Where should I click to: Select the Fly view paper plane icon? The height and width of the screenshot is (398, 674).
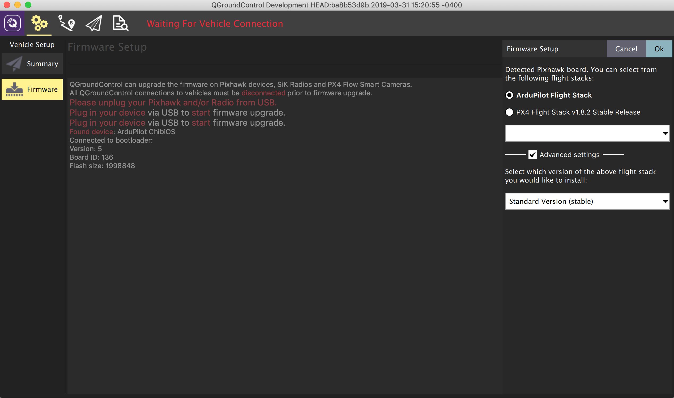[93, 23]
